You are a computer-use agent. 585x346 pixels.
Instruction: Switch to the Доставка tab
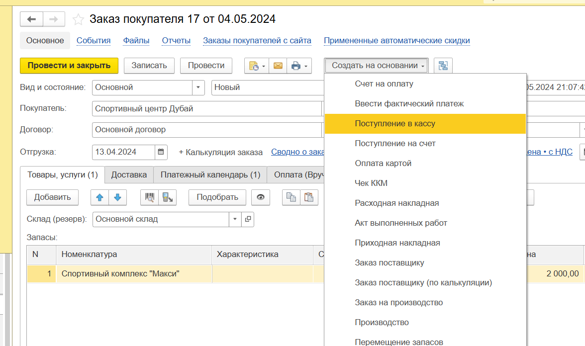click(x=129, y=175)
